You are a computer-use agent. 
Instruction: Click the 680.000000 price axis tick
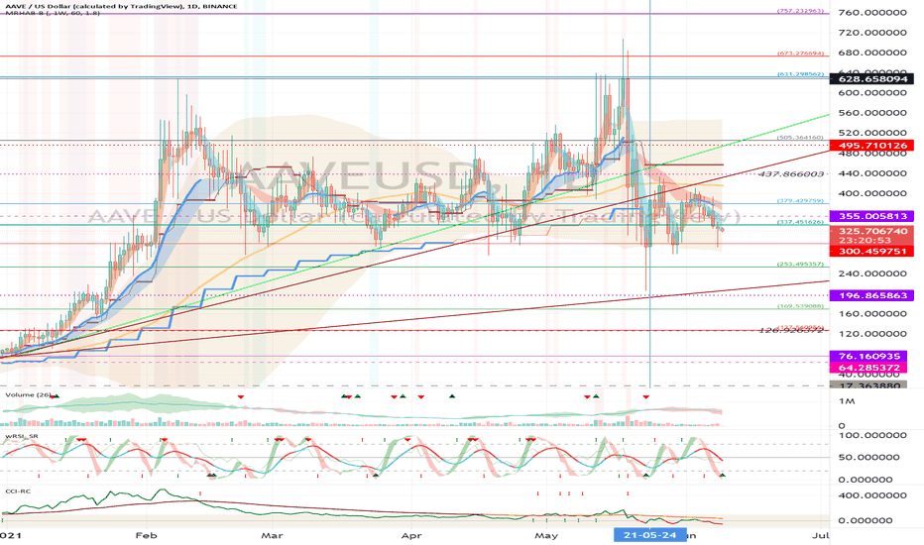point(872,53)
